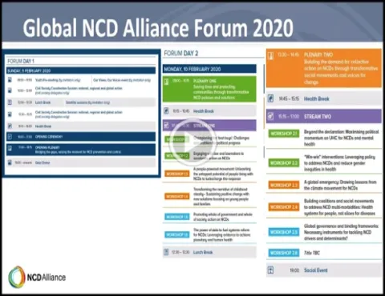Select the WORKSHOP 2.5 blue badge
This screenshot has width=385, height=296.
click(284, 232)
